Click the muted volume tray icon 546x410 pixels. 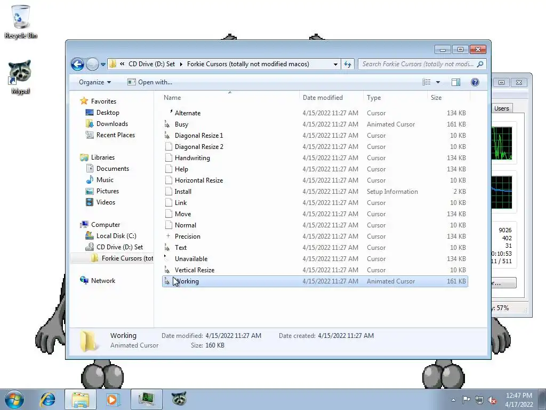click(492, 400)
